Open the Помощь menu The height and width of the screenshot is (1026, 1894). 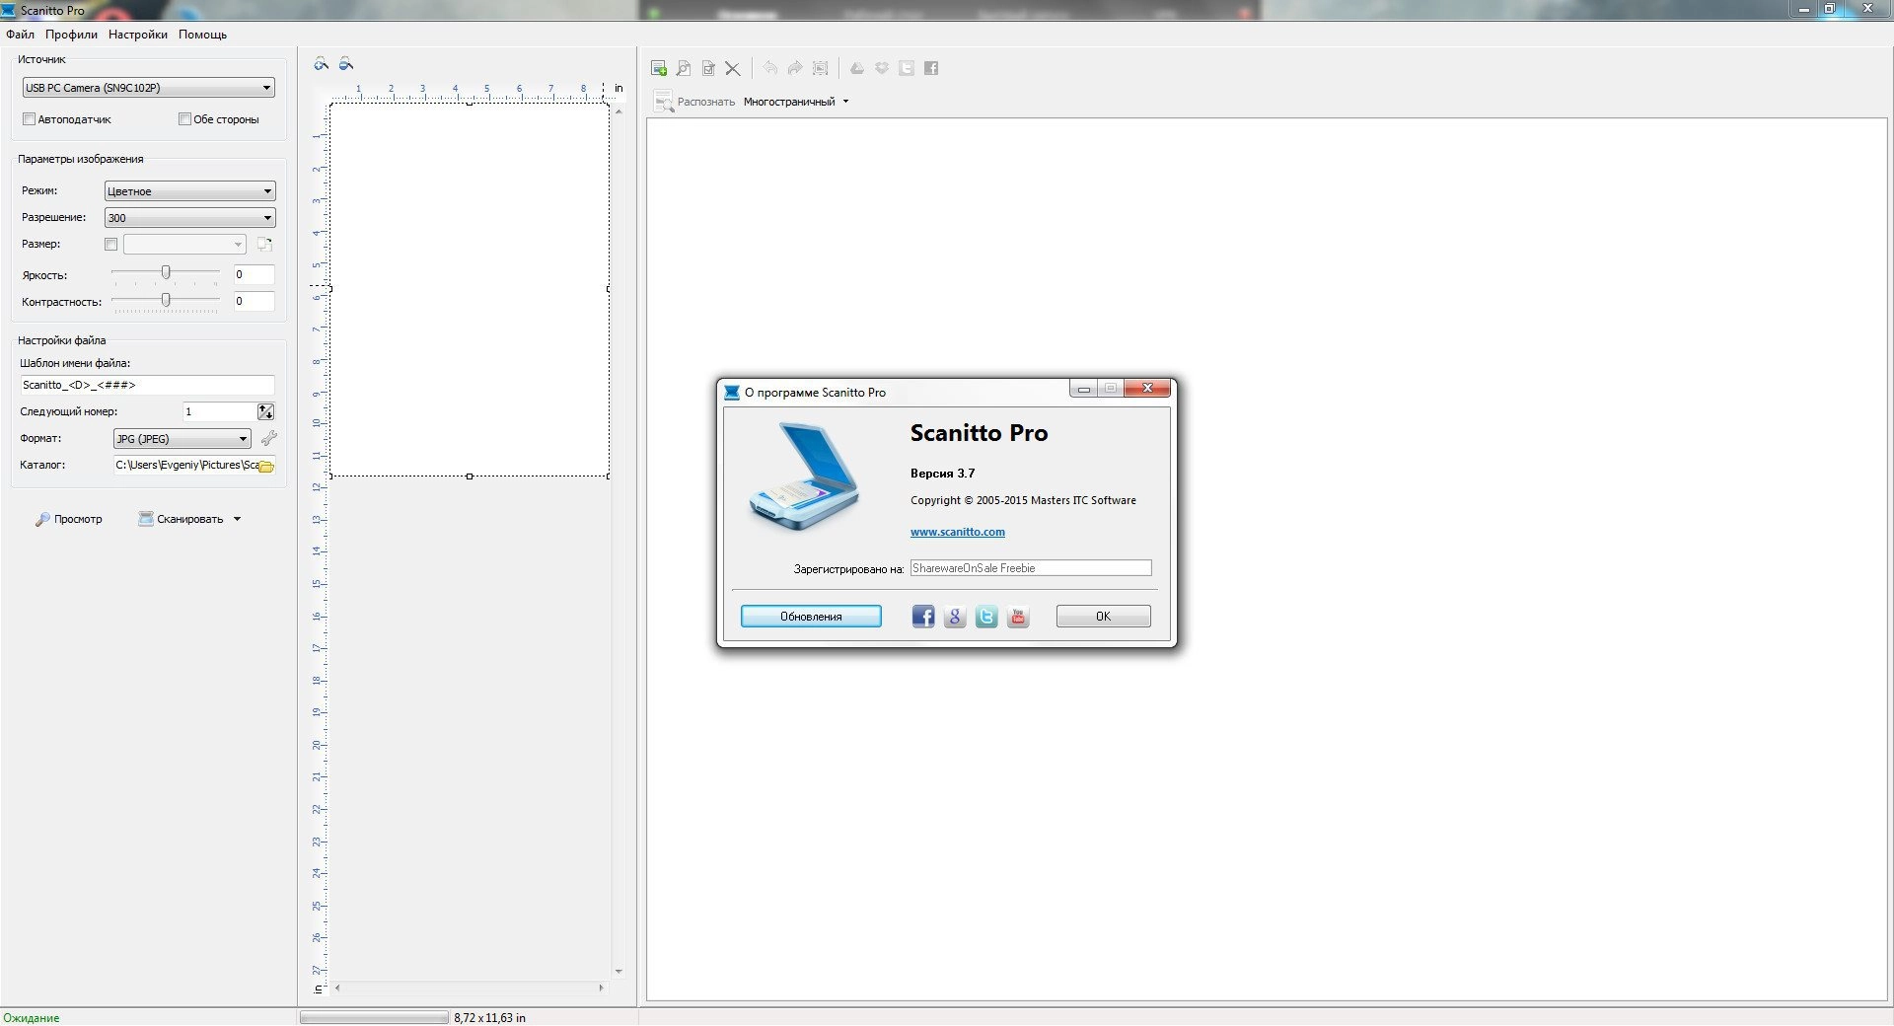[202, 35]
